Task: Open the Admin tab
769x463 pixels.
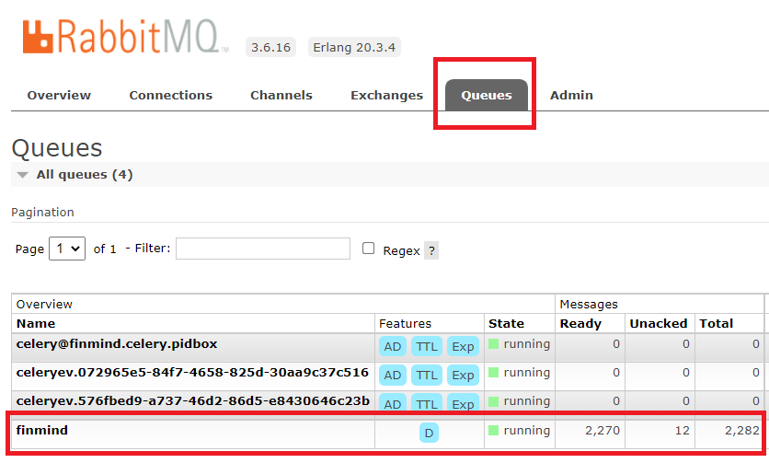Action: point(571,95)
